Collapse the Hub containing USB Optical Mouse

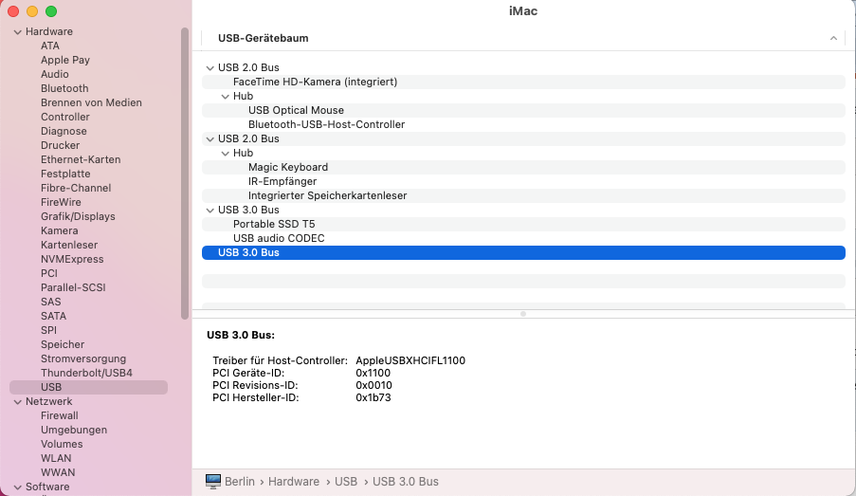[x=225, y=96]
